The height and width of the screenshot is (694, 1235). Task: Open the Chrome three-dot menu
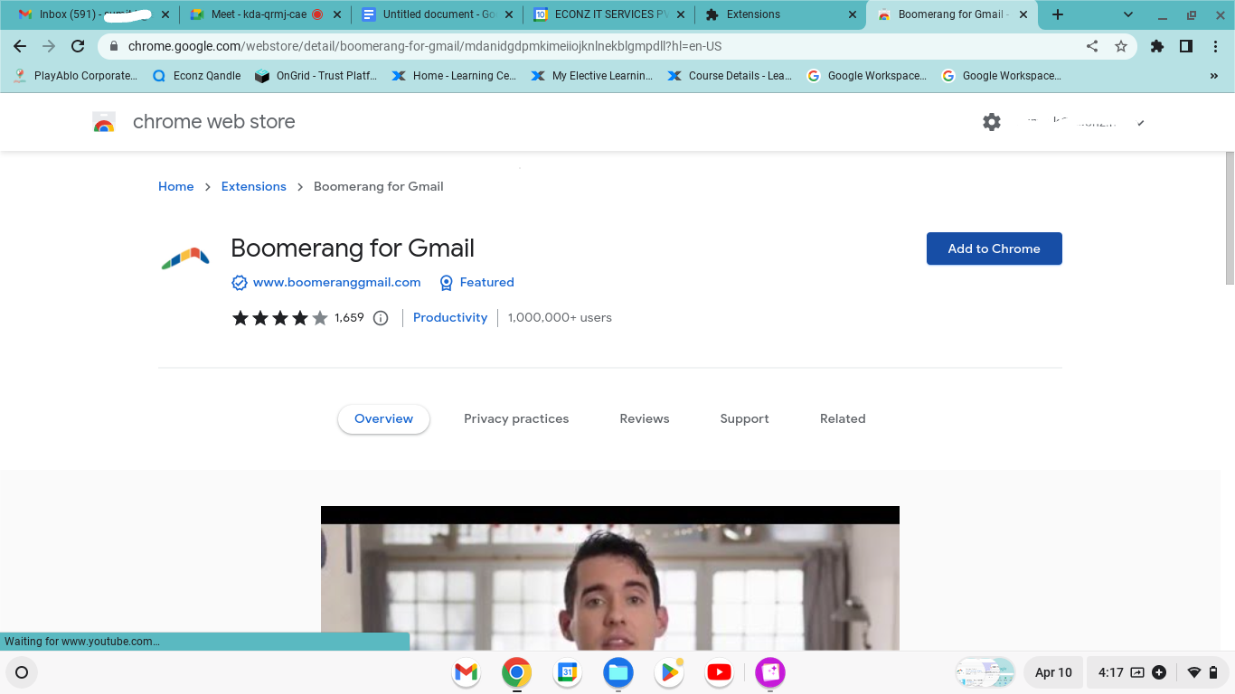click(x=1215, y=46)
